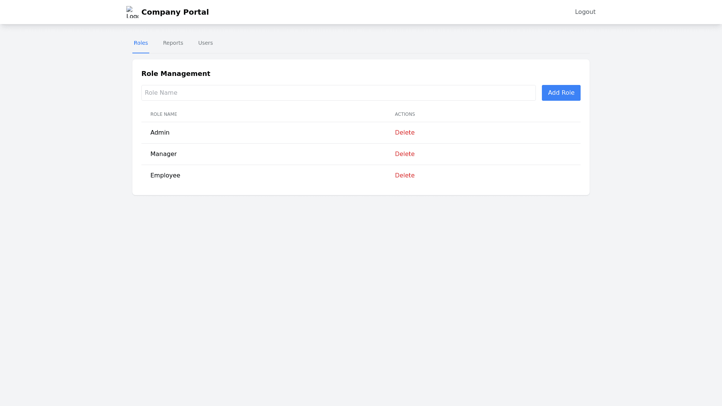Log out using the Logout link
722x406 pixels.
(x=585, y=12)
